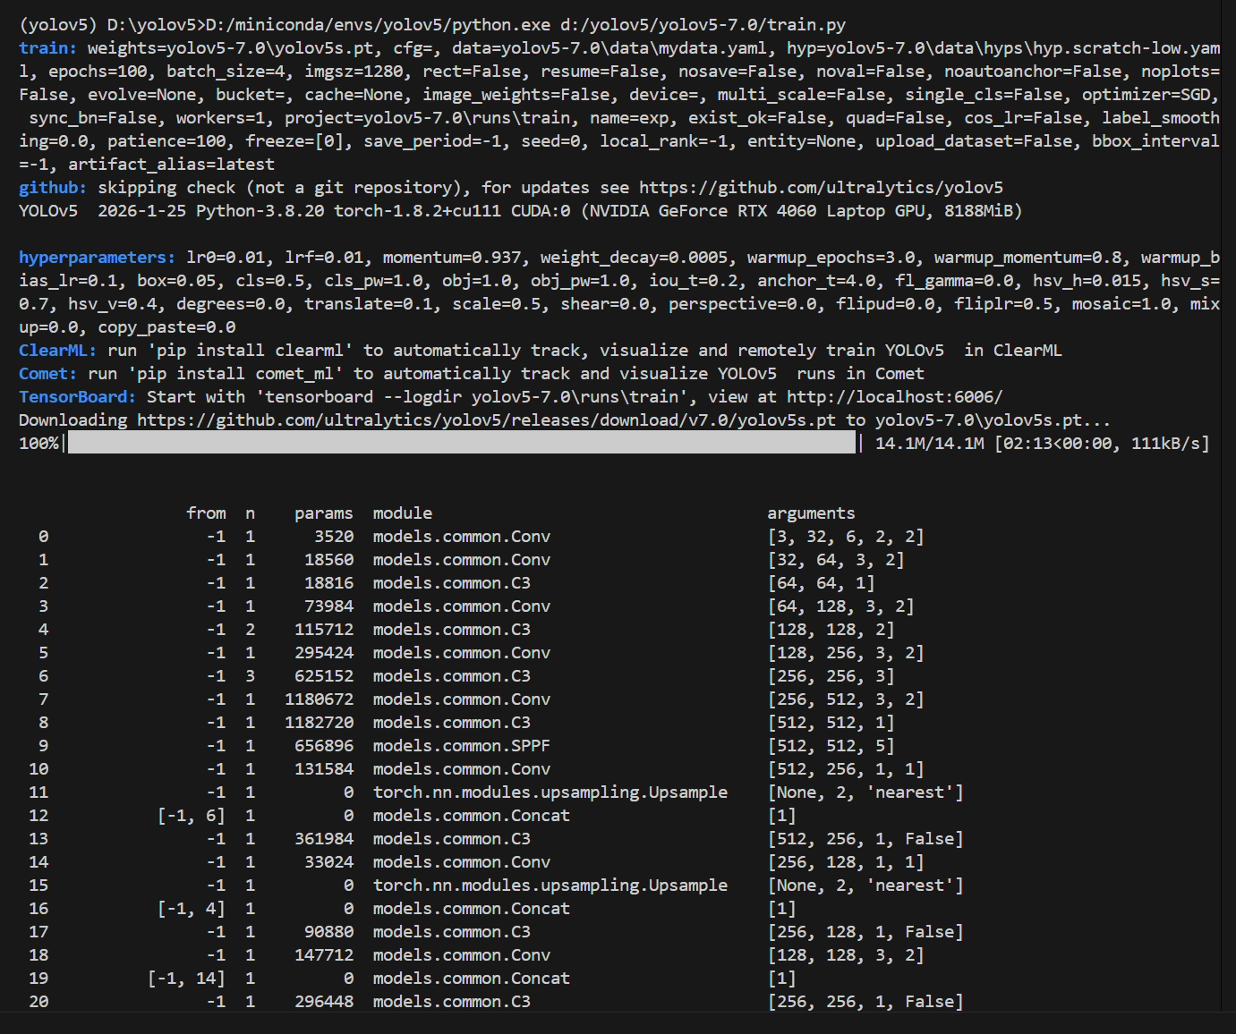Click params value 147712 in layer 18
This screenshot has width=1236, height=1034.
pyautogui.click(x=324, y=955)
